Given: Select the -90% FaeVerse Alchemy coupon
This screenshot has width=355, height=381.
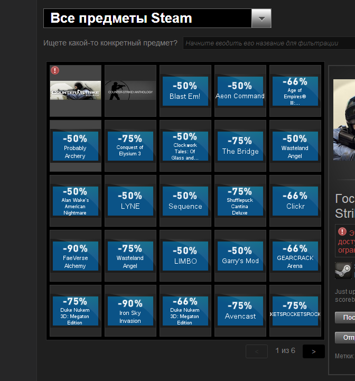Looking at the screenshot, I should (x=76, y=256).
